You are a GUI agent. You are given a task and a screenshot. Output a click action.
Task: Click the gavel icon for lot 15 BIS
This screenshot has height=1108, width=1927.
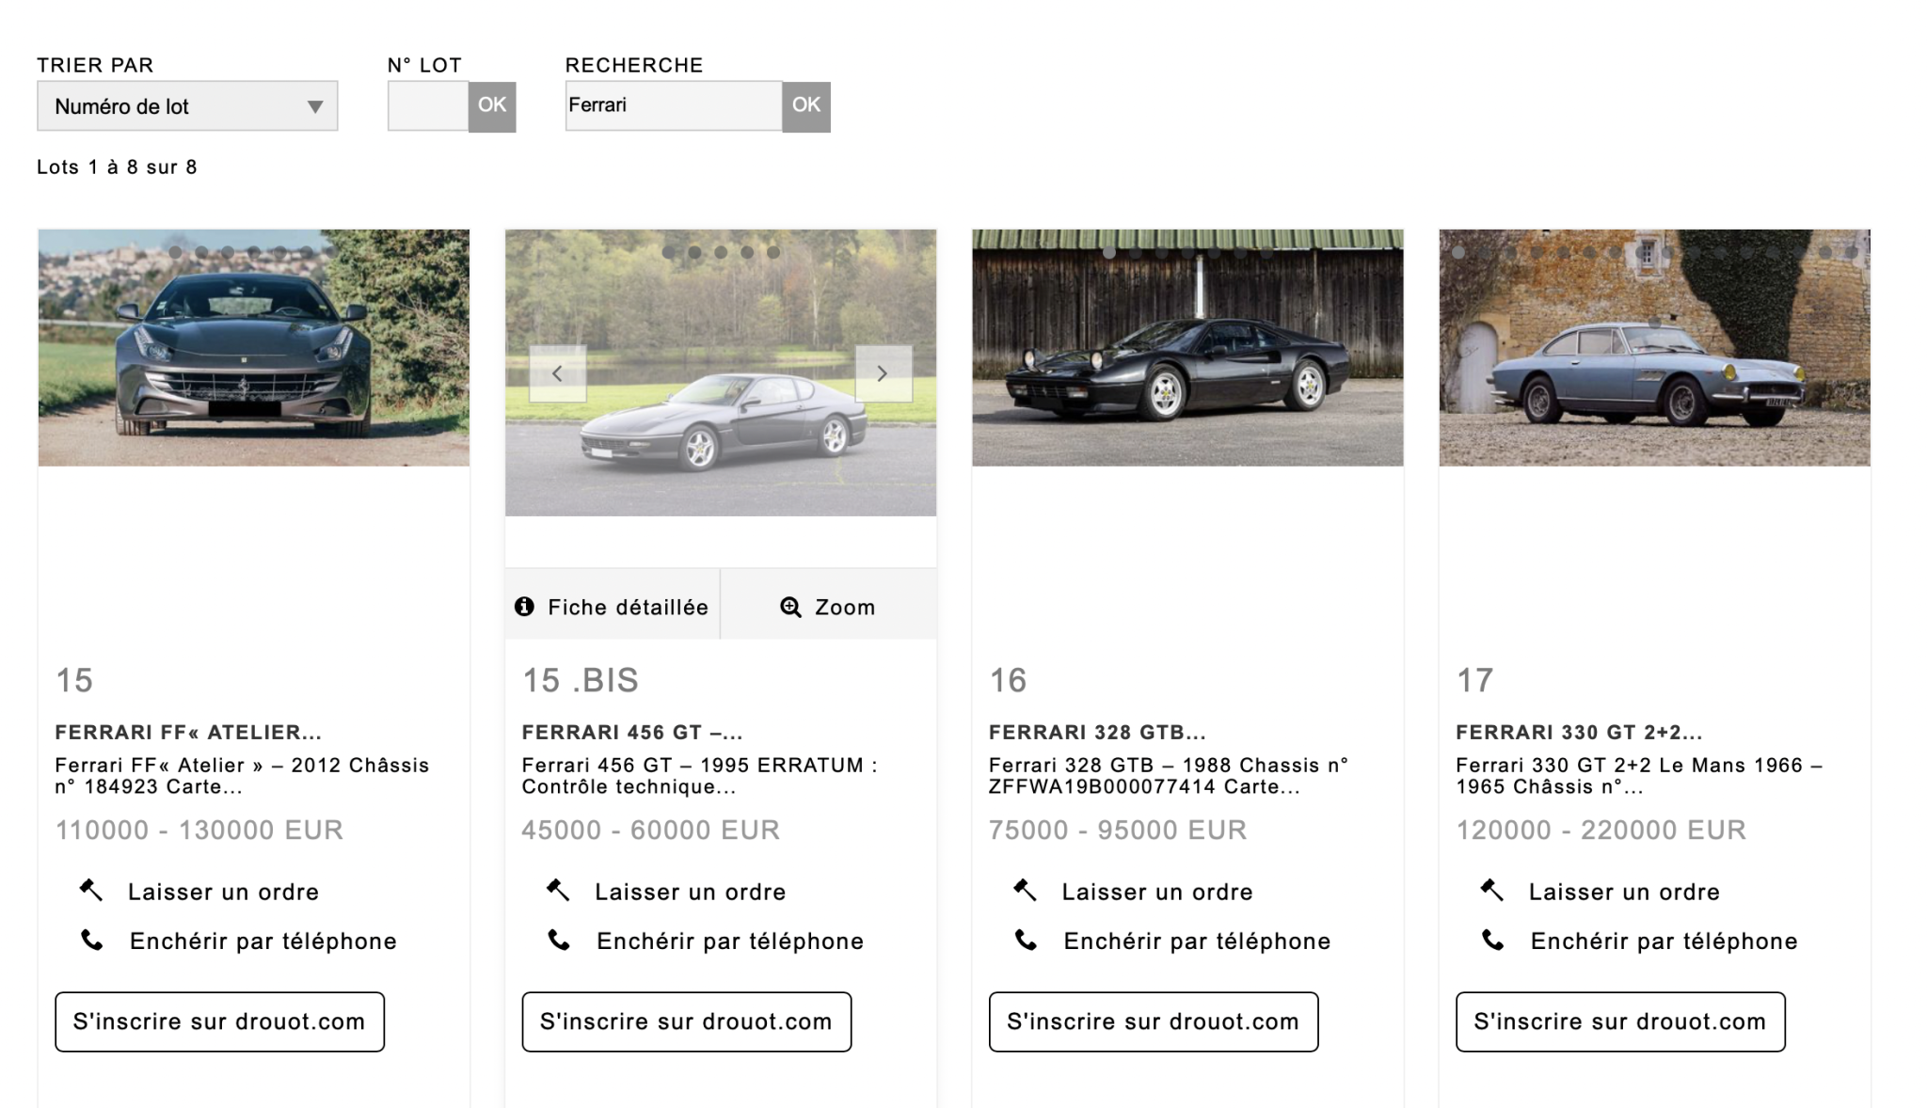tap(558, 890)
